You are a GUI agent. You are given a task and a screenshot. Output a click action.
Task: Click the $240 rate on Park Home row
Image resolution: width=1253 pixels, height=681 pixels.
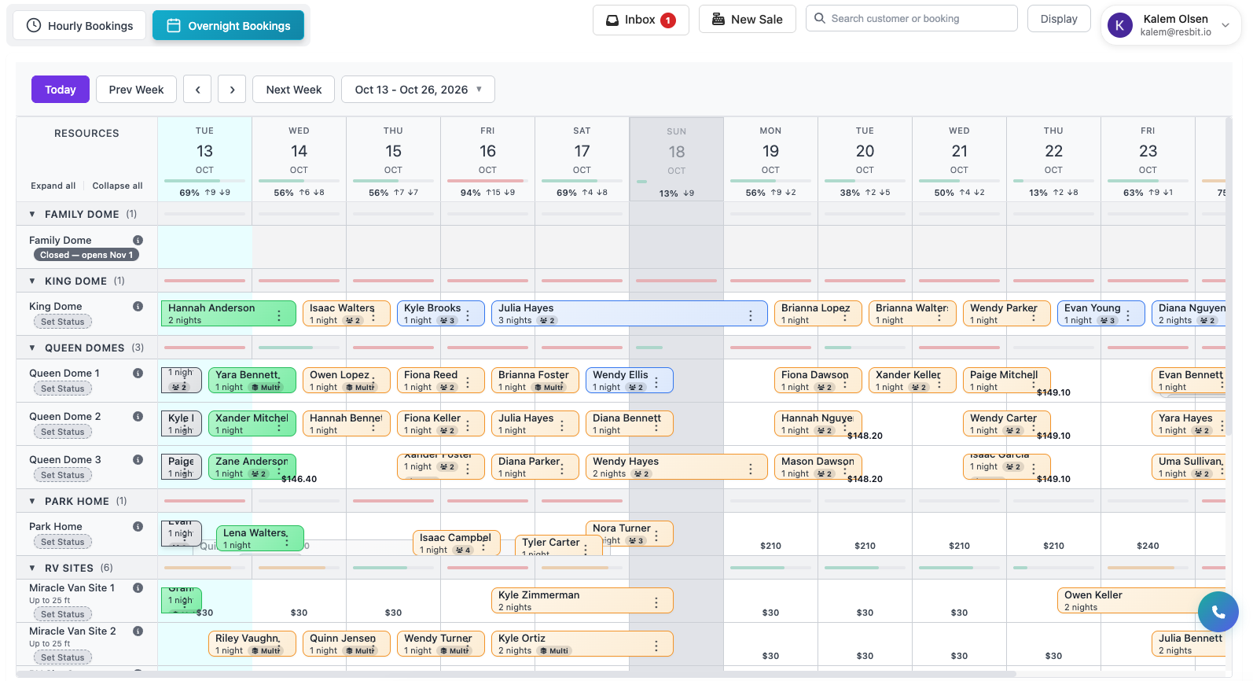[x=1148, y=546]
